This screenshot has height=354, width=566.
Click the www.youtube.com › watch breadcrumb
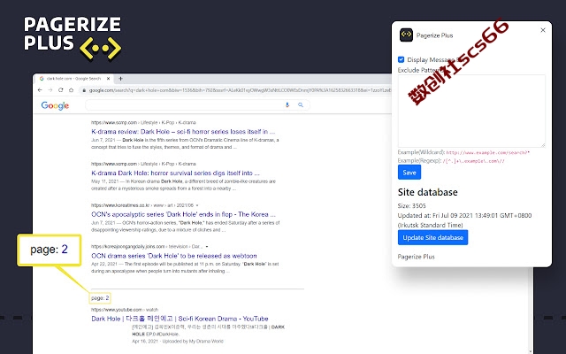125,310
